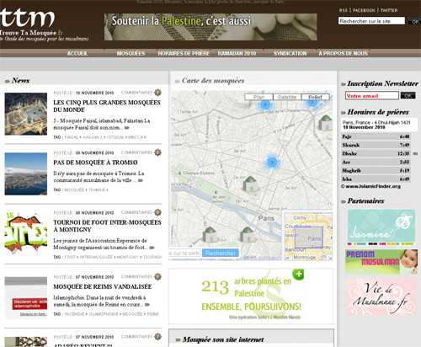Image resolution: width=421 pixels, height=347 pixels.
Task: Open the Tromsø landscape thumbnail
Action: coord(26,173)
